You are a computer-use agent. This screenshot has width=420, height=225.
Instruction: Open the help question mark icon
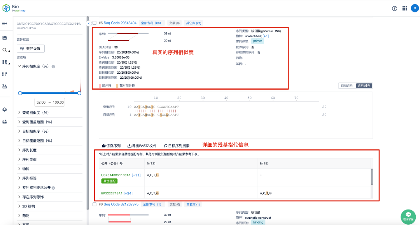coord(394,9)
